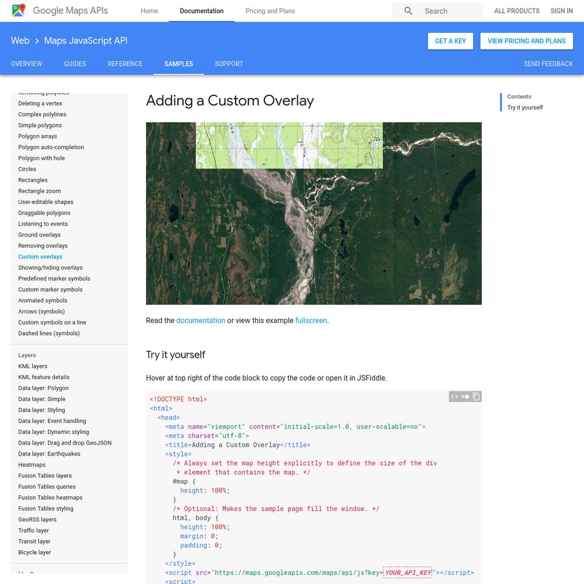
Task: Open Animated symbols sample
Action: tap(43, 300)
